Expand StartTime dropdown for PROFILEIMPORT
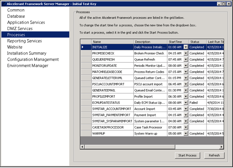Screen dimensions: 233x168 pos(186,96)
